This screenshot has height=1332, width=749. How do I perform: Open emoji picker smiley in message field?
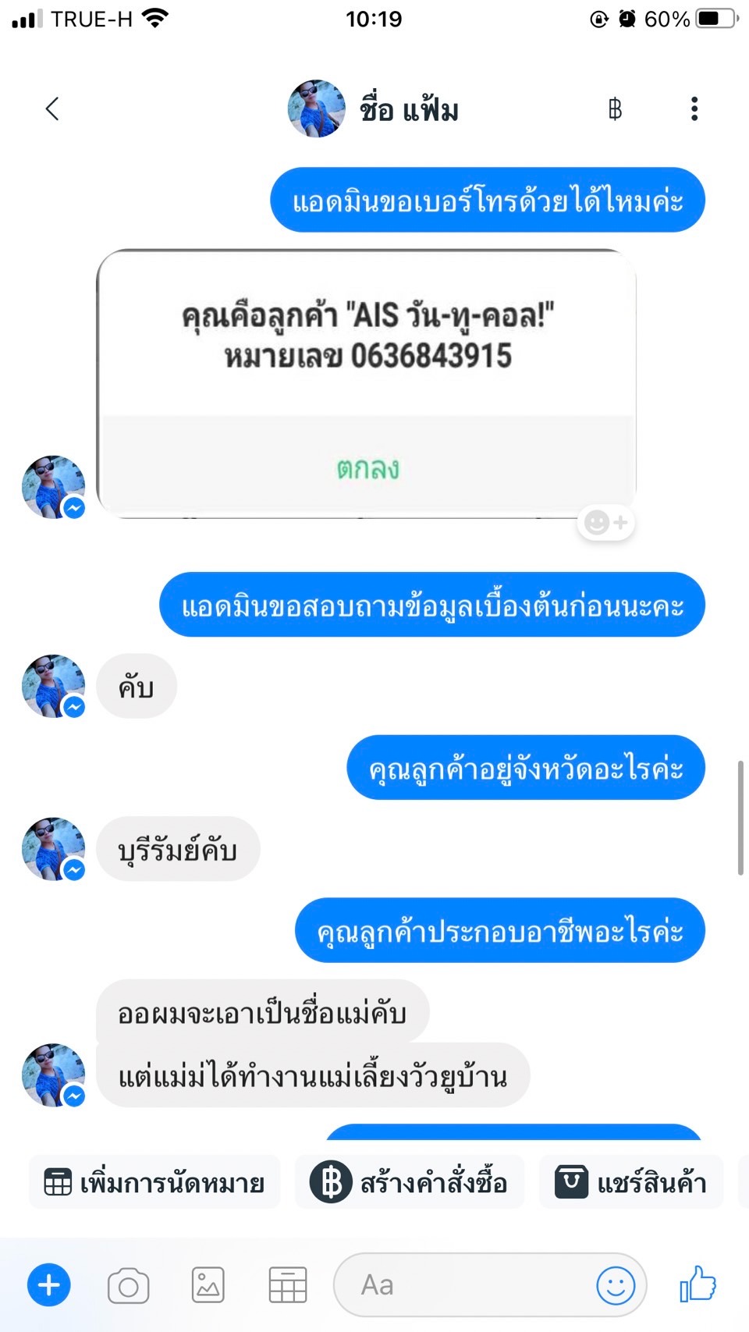click(616, 1284)
